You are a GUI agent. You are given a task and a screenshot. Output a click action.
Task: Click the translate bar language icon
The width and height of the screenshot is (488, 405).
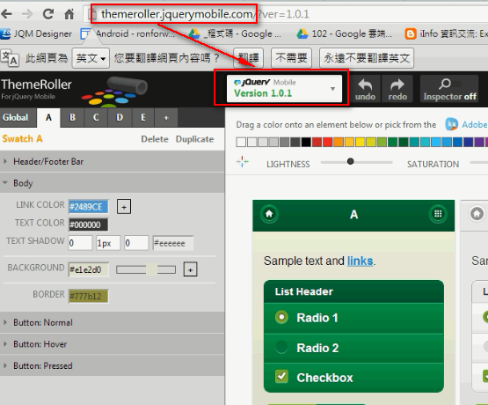[10, 58]
